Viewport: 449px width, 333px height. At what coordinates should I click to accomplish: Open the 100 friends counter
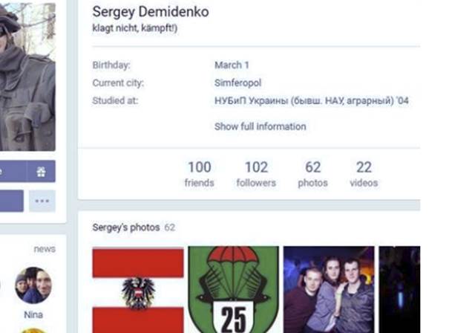pyautogui.click(x=199, y=173)
